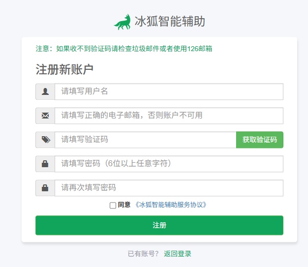Focus the email address input field
Viewport: 308px width, 267px height.
tap(169, 116)
